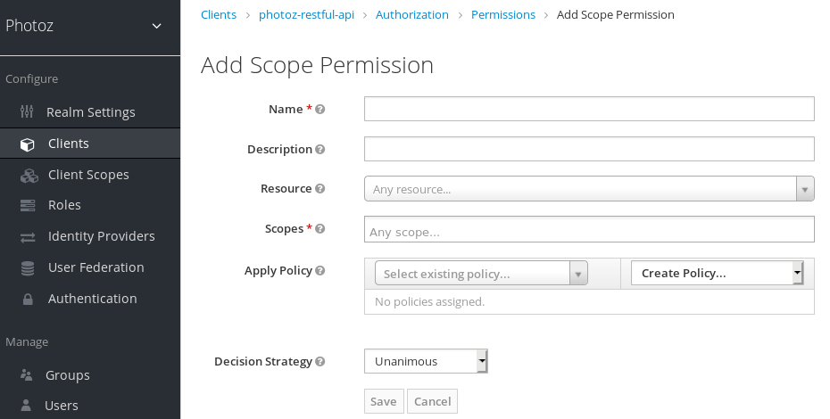Click the Permissions breadcrumb link
The width and height of the screenshot is (830, 419).
coord(503,14)
